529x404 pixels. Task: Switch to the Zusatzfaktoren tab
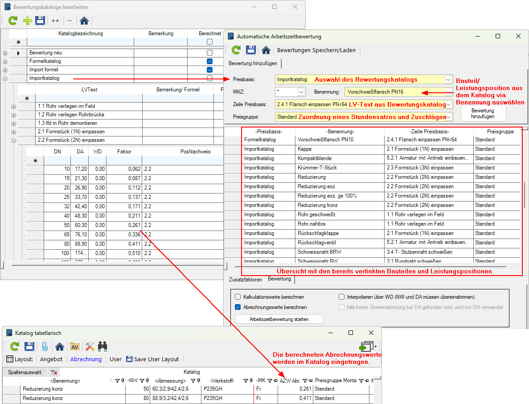click(245, 280)
